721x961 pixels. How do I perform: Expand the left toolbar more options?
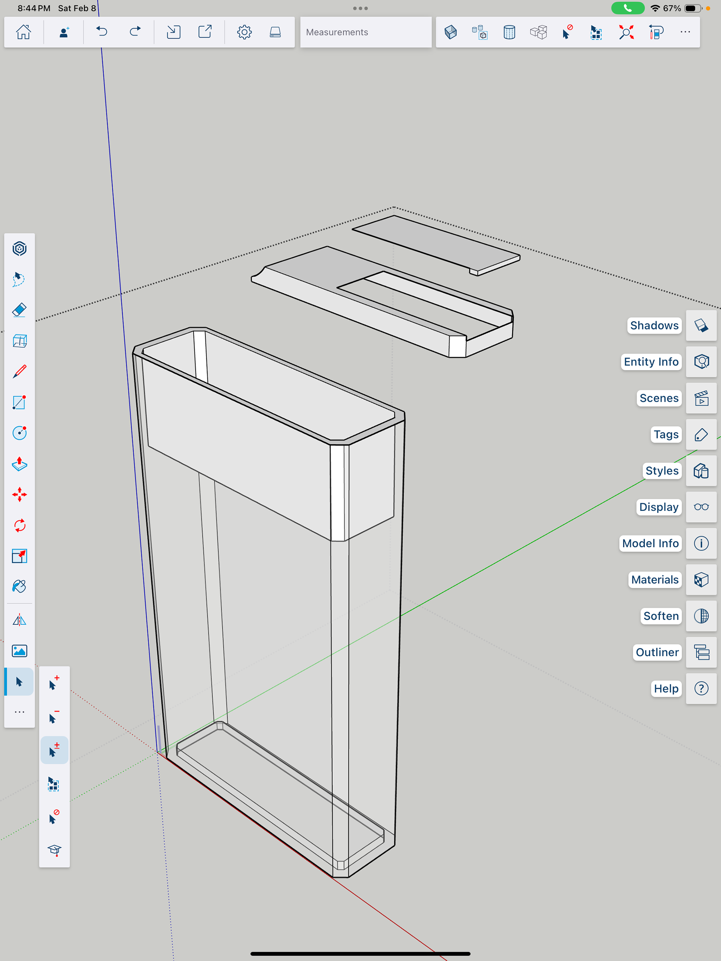pyautogui.click(x=19, y=712)
